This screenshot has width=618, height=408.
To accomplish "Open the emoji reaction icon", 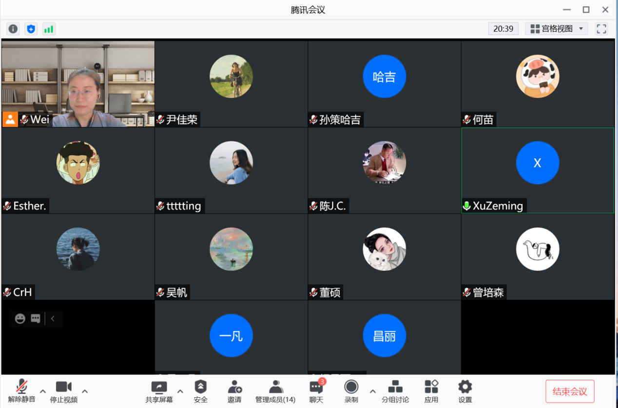I will click(x=20, y=318).
